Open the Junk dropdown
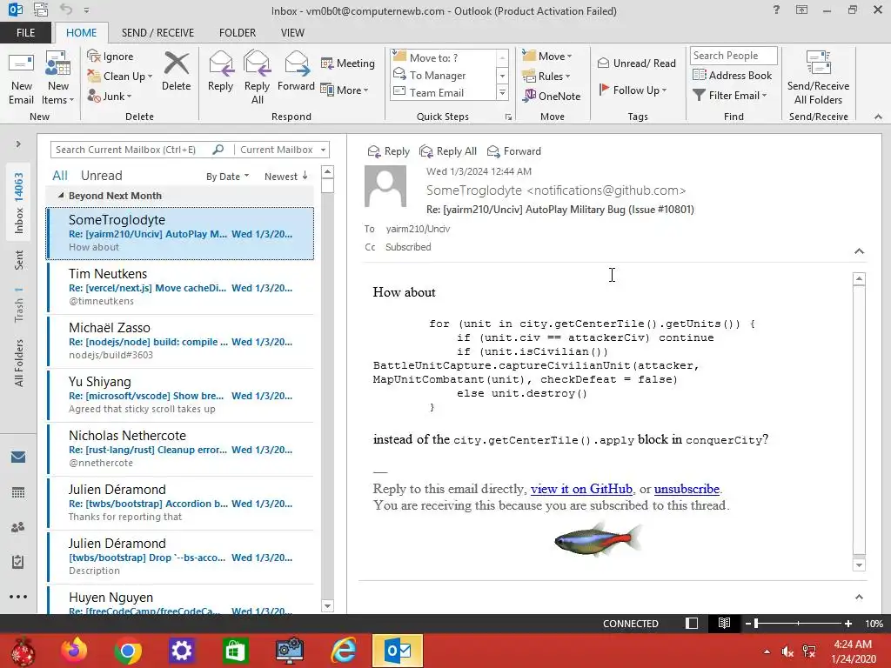This screenshot has width=891, height=668. 109,96
